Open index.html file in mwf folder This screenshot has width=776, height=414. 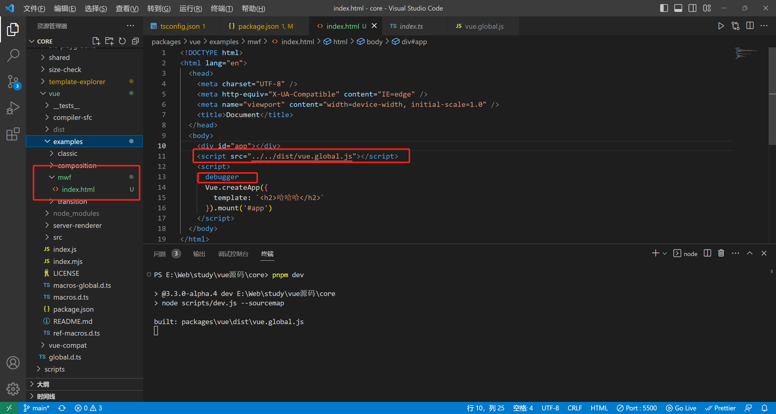[85, 189]
